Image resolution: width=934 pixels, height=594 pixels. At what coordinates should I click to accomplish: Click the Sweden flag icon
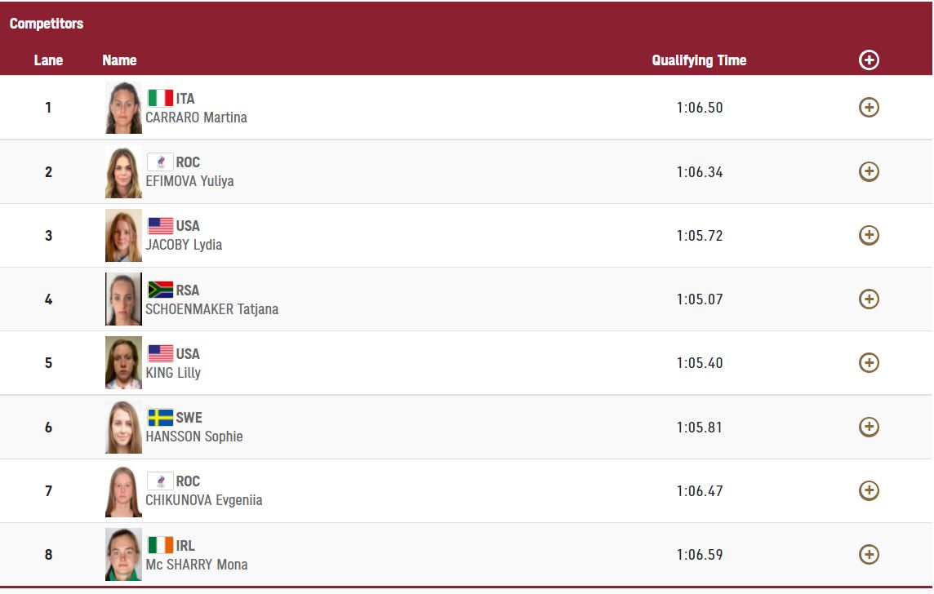tap(160, 417)
